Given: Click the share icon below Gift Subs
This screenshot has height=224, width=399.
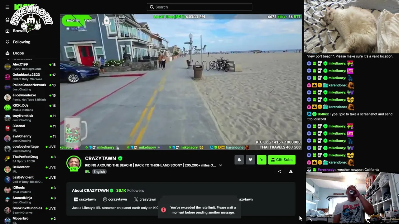Looking at the screenshot, I should coord(280,171).
